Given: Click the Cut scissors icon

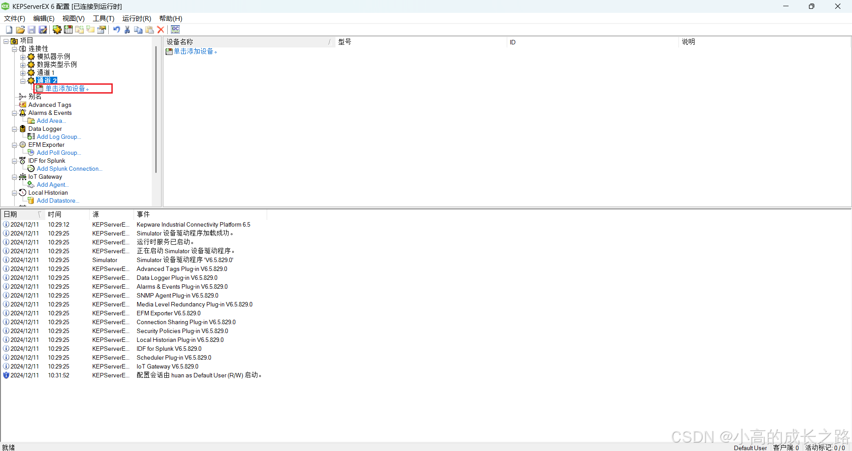Looking at the screenshot, I should tap(127, 30).
